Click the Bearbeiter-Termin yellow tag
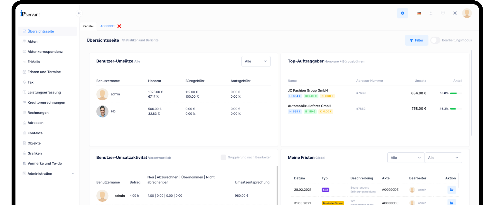Viewport: 500px width, 205px height. coord(333,203)
